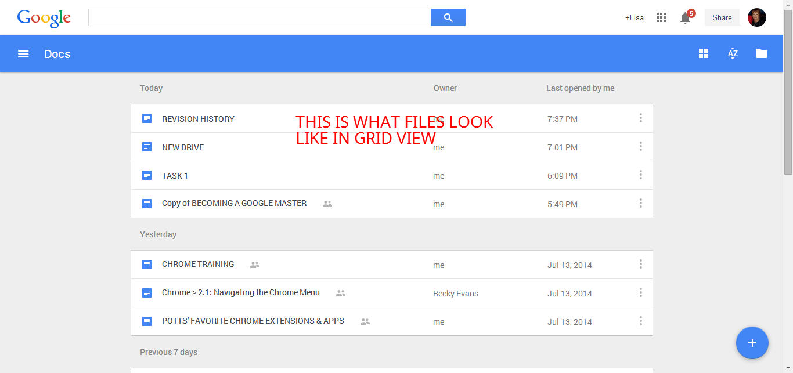Click the Today section label

(151, 88)
